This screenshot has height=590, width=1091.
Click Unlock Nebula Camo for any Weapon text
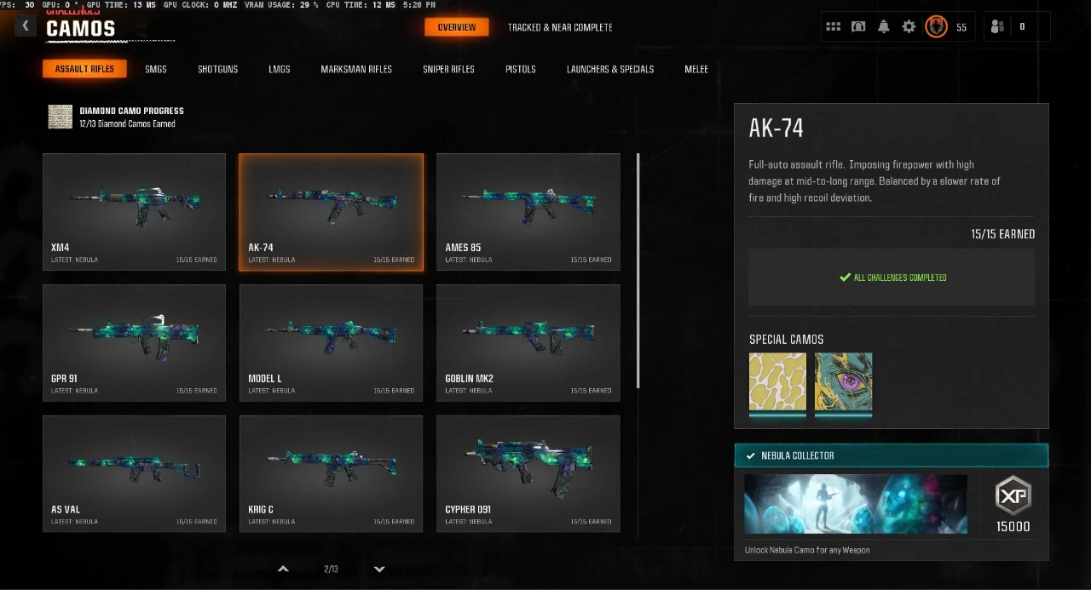[x=807, y=550]
